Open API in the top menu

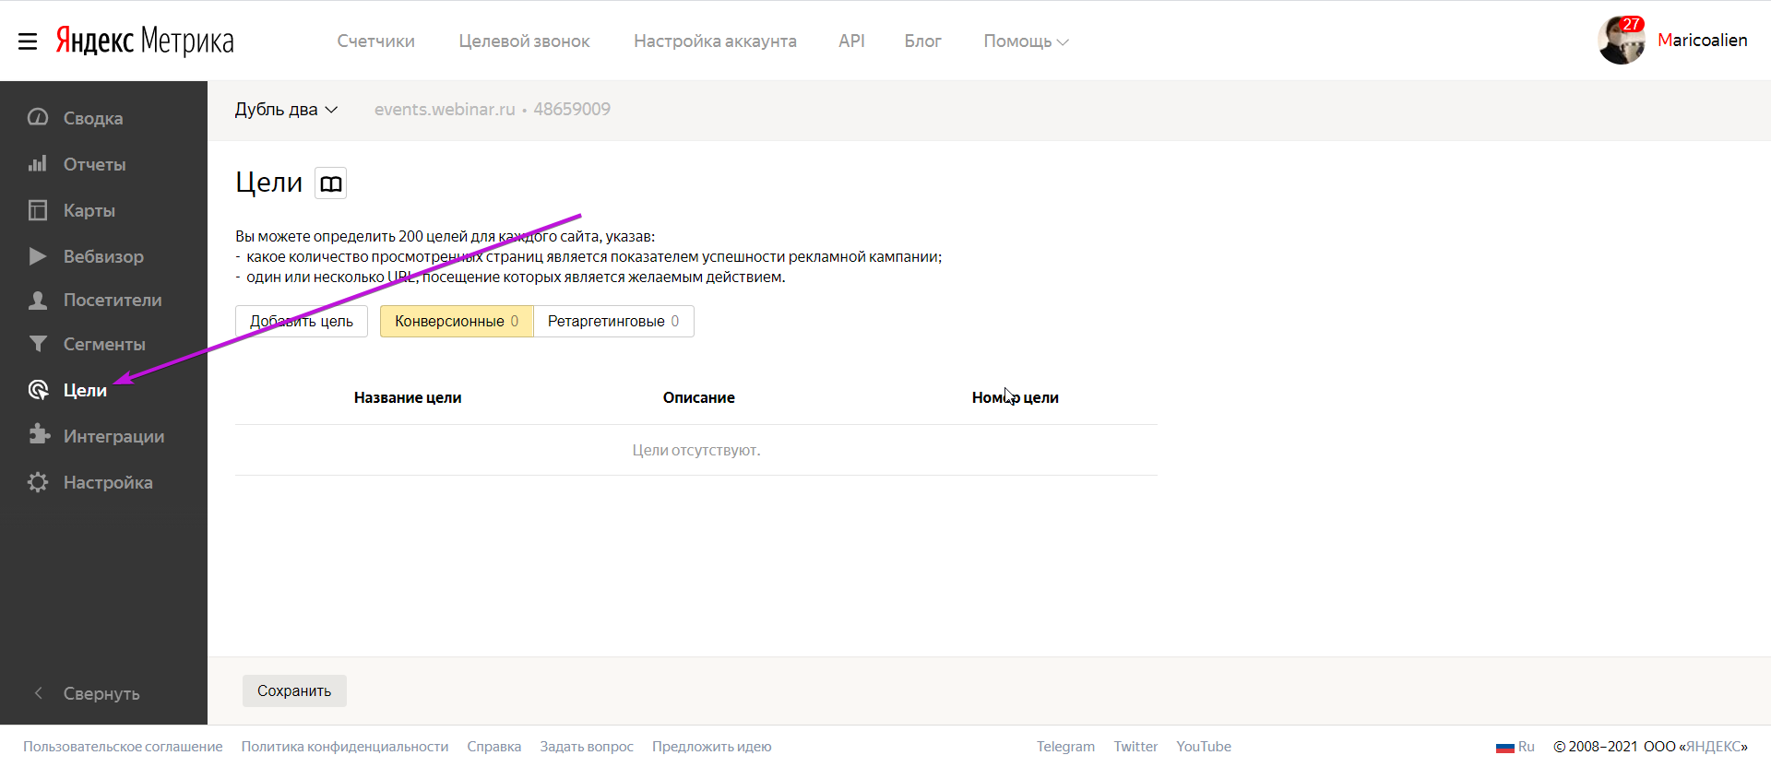[x=851, y=41]
